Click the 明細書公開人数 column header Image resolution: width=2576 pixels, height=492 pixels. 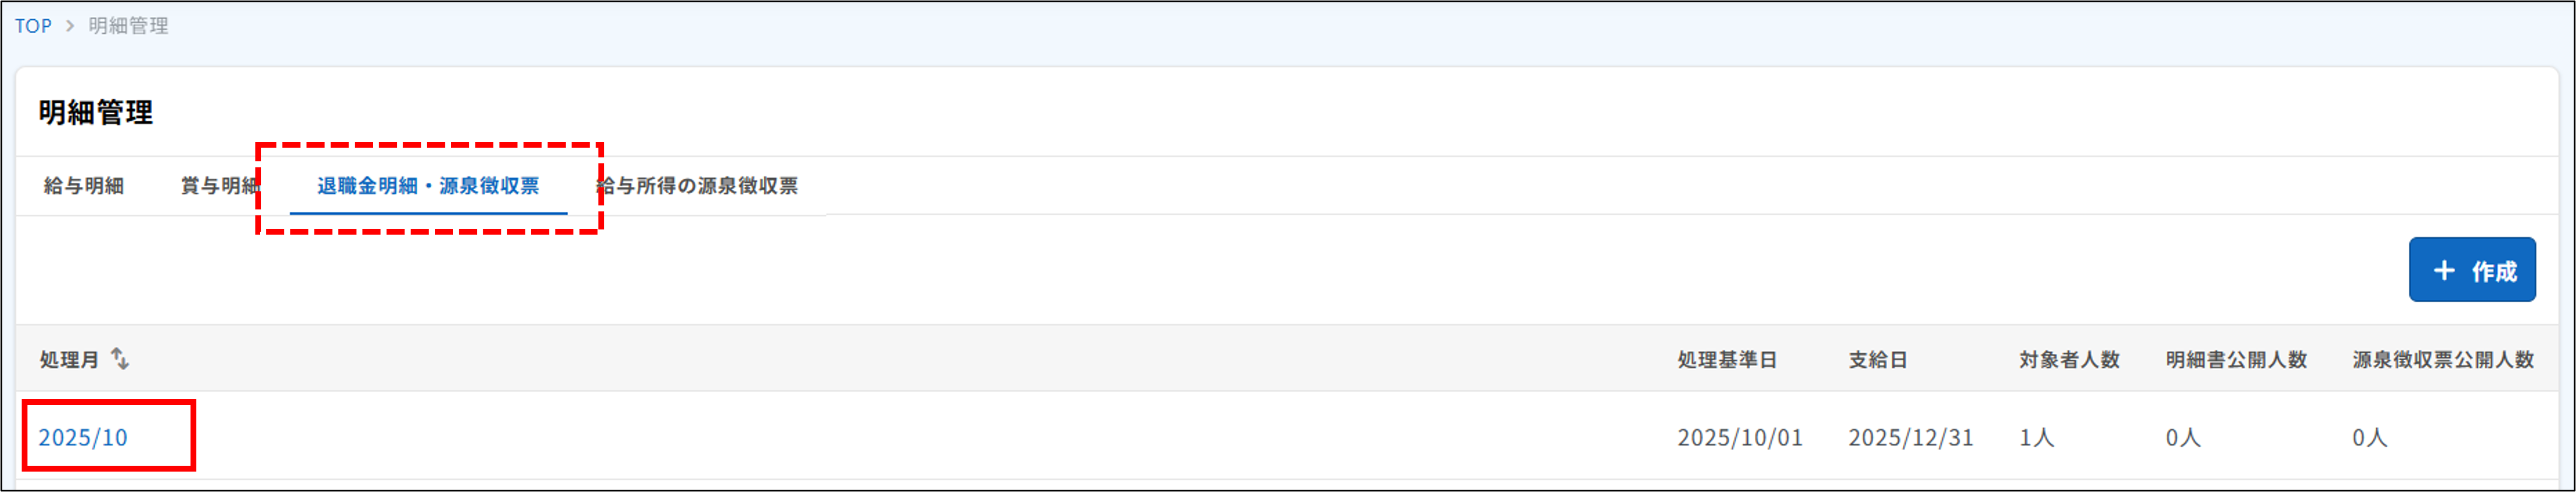coord(2236,360)
